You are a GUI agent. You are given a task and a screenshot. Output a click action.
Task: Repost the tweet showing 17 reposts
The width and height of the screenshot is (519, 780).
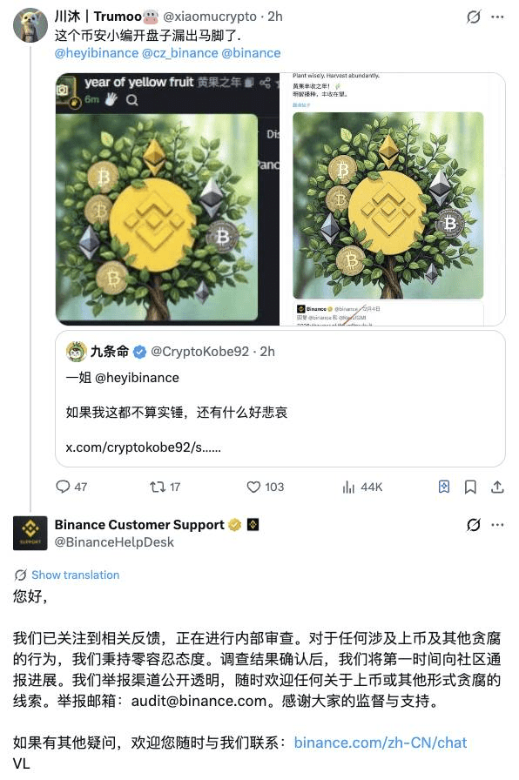(x=158, y=487)
